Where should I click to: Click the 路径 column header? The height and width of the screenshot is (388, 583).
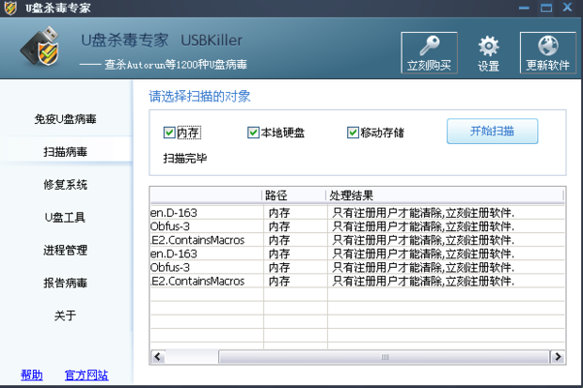(294, 195)
